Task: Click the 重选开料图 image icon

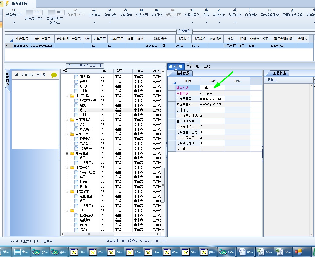Action: [173, 10]
